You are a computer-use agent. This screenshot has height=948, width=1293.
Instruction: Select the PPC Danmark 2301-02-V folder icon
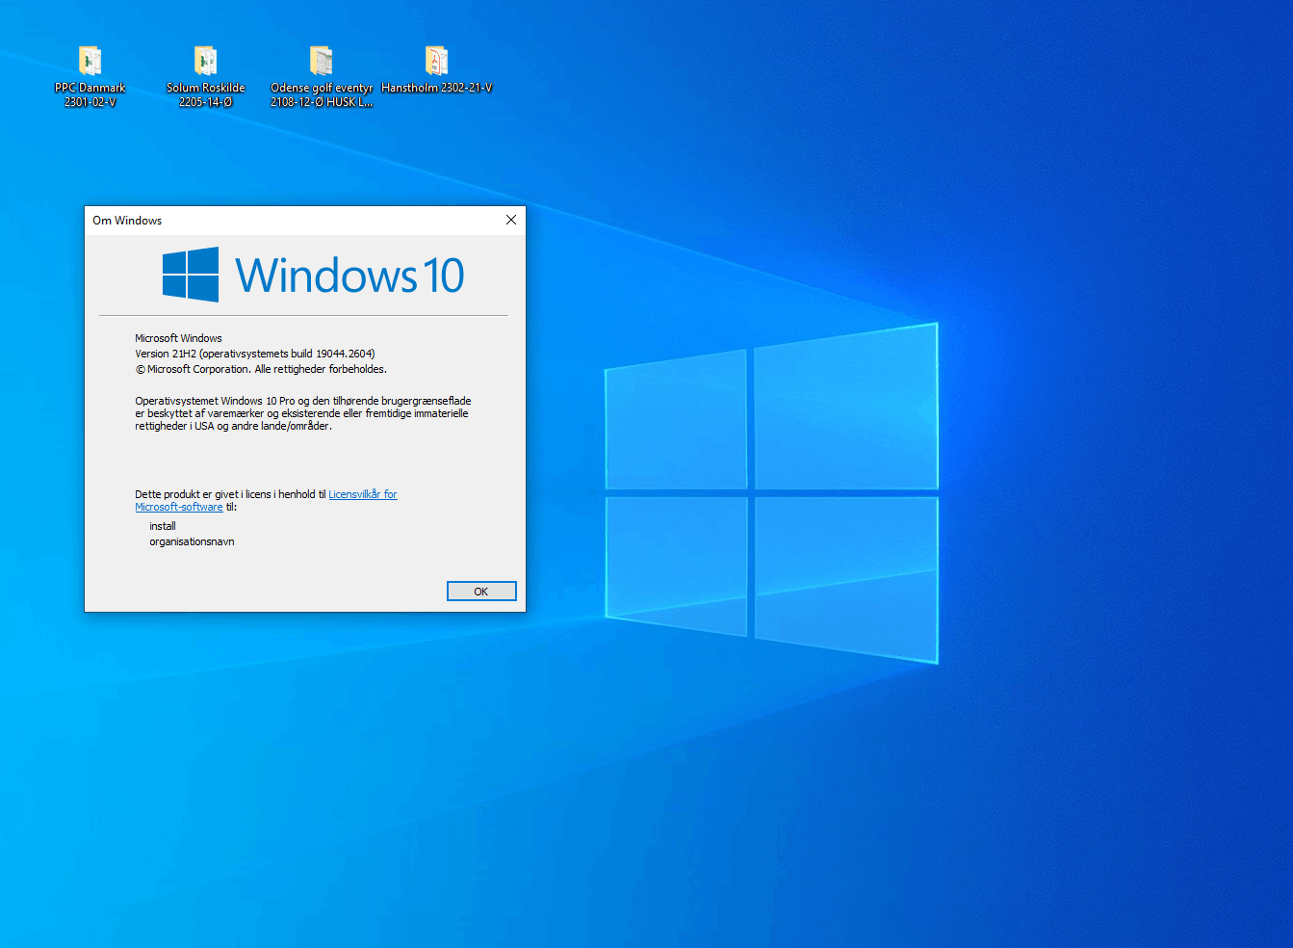point(90,62)
